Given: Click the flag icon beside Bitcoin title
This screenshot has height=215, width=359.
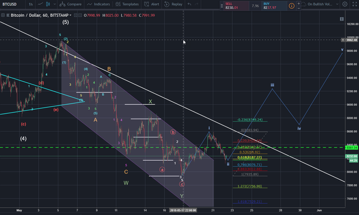Looking at the screenshot, I should point(8,15).
